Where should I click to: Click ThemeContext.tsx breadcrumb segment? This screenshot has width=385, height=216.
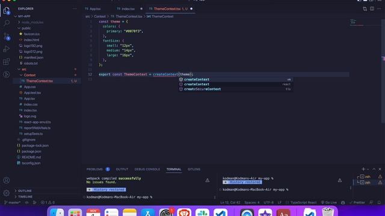tap(129, 16)
